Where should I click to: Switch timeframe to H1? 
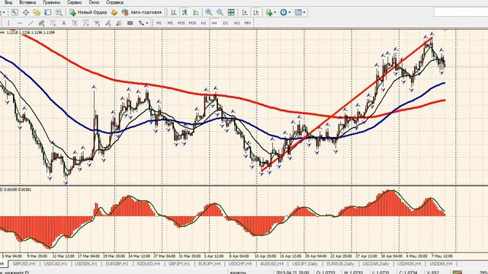(x=204, y=23)
